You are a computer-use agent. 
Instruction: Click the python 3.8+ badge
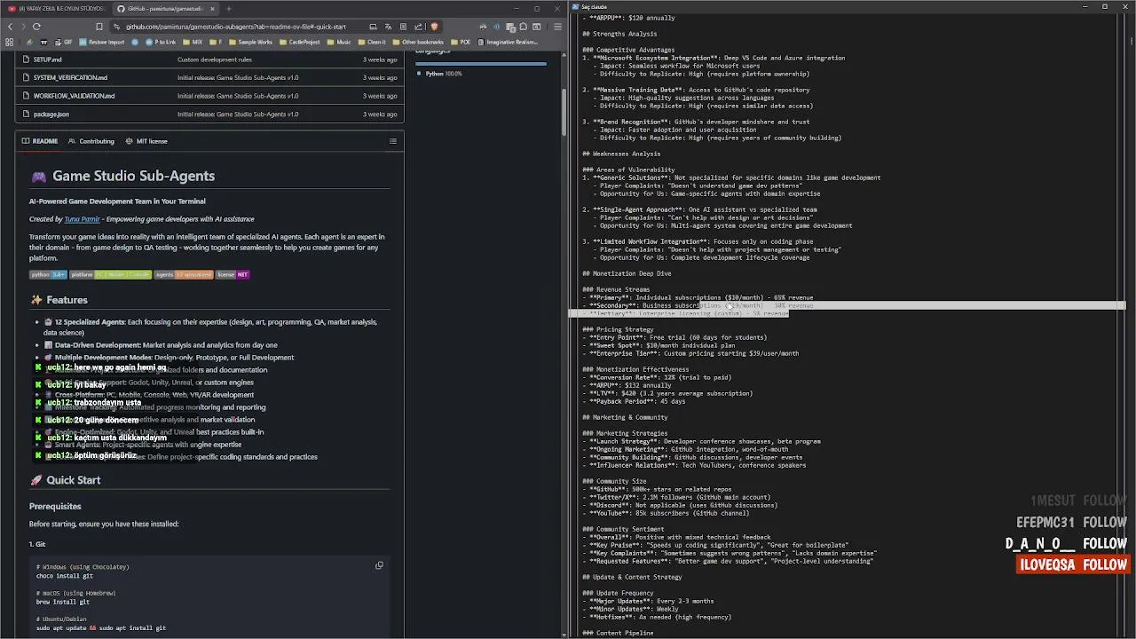(x=48, y=274)
